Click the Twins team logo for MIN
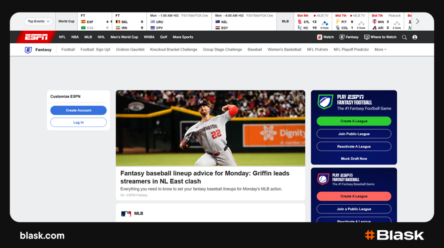 pyautogui.click(x=374, y=22)
